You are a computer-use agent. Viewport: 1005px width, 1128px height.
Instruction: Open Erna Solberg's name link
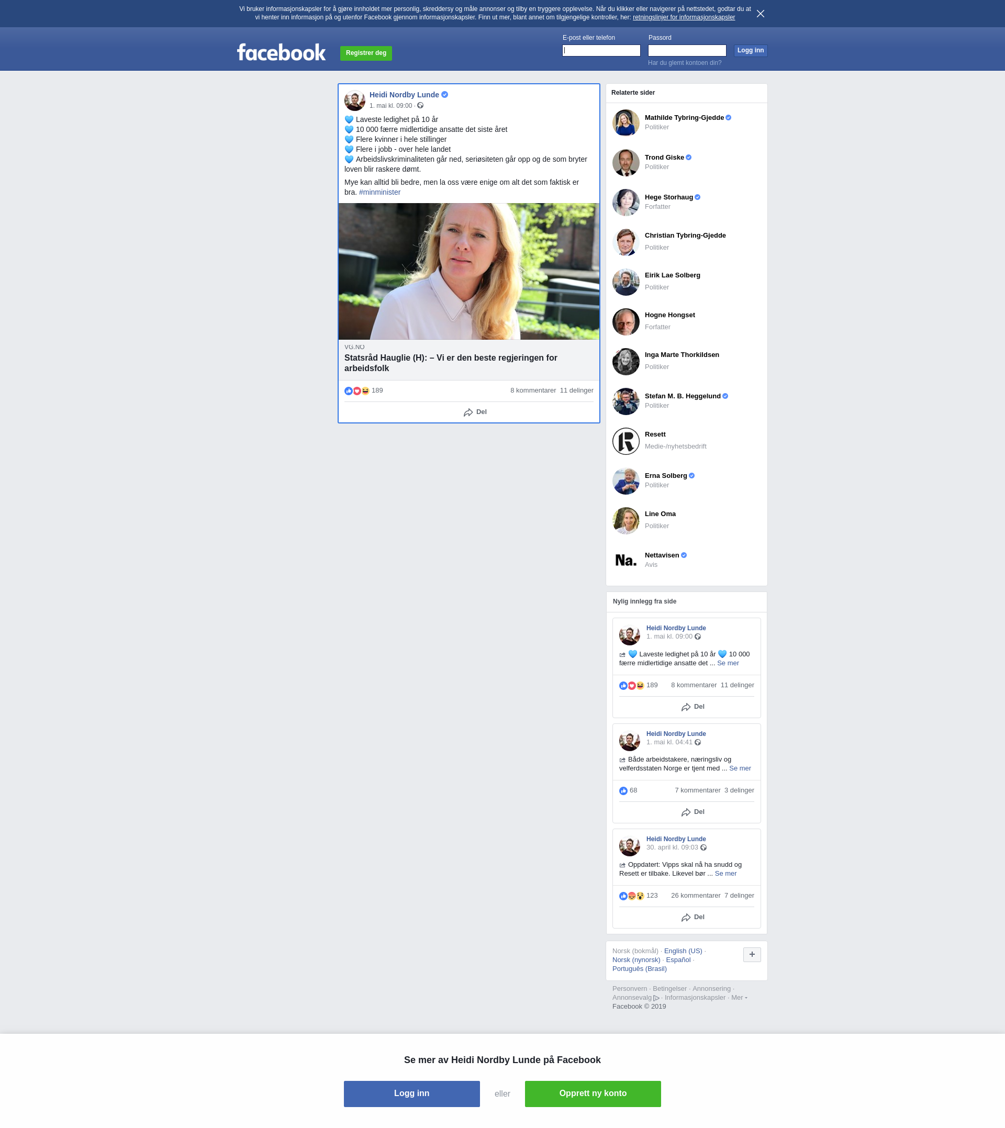pyautogui.click(x=666, y=475)
